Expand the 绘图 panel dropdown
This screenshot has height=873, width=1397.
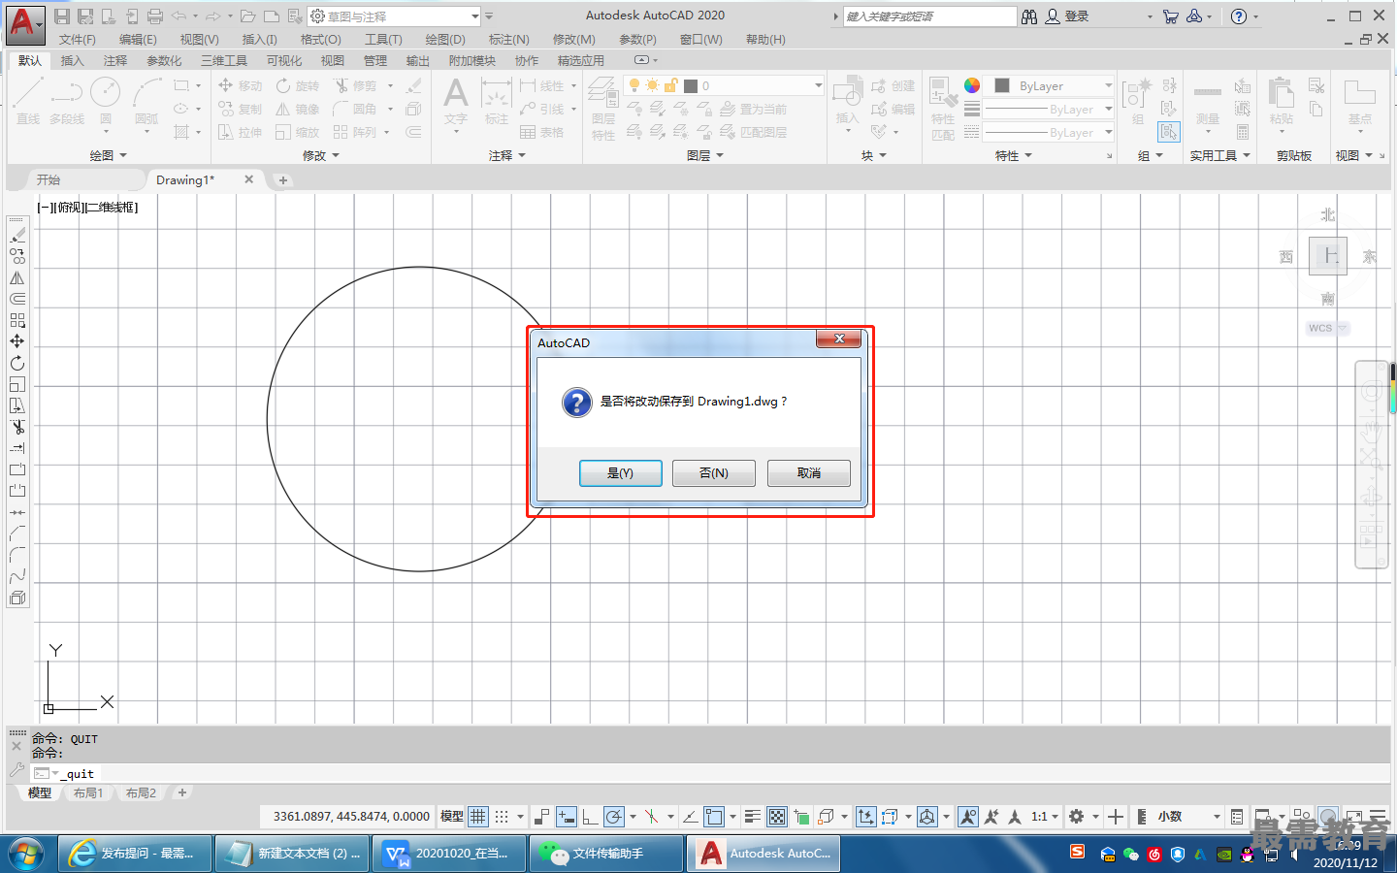(x=109, y=155)
